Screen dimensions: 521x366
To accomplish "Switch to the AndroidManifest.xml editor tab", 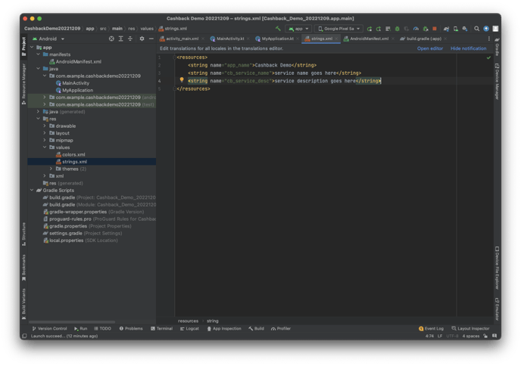I will click(367, 38).
